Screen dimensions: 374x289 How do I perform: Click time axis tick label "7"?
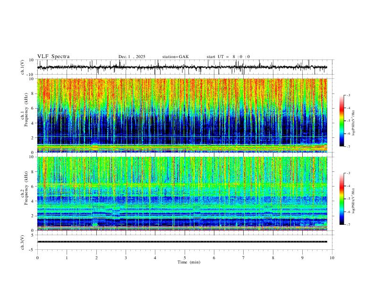(244, 258)
